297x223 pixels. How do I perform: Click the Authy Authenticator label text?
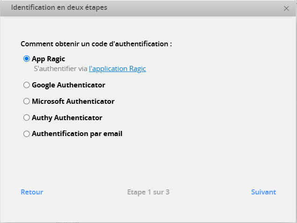[67, 118]
